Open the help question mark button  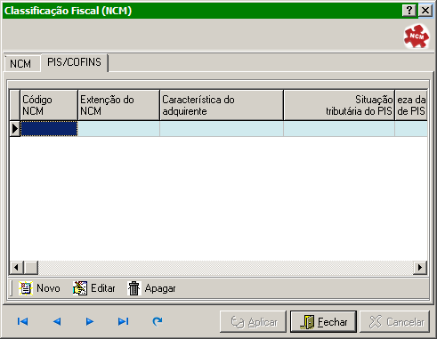[x=409, y=11]
